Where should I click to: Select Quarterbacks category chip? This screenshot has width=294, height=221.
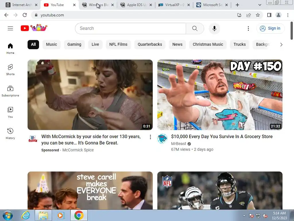[150, 45]
